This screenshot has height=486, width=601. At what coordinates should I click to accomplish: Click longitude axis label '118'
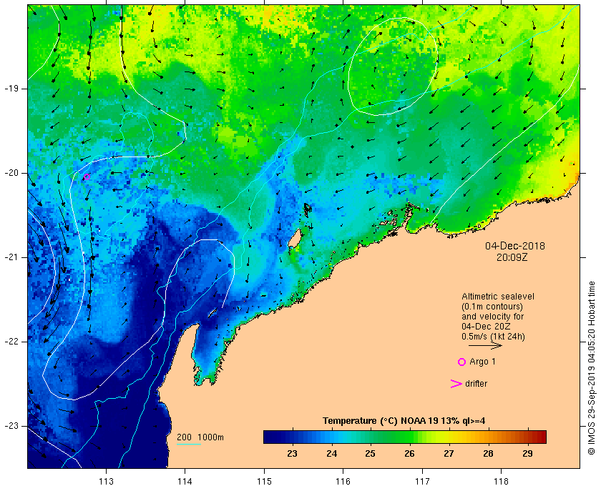coord(502,482)
